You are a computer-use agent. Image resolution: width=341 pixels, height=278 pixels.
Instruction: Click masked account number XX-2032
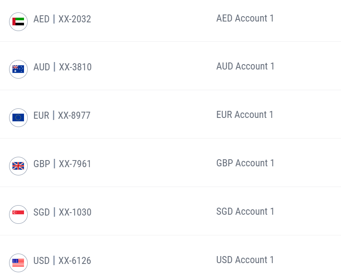click(x=75, y=19)
